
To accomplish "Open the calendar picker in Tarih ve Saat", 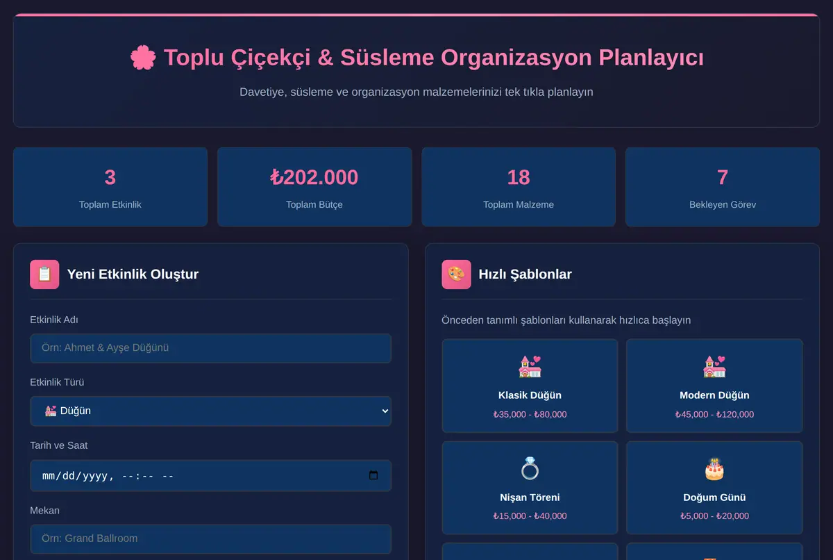I will (x=373, y=476).
